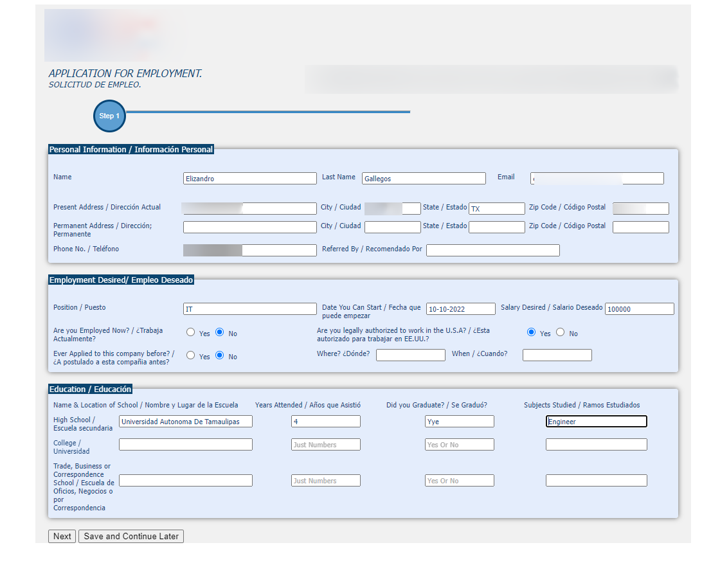711x572 pixels.
Task: Click Save and Continue Later button
Action: (x=131, y=536)
